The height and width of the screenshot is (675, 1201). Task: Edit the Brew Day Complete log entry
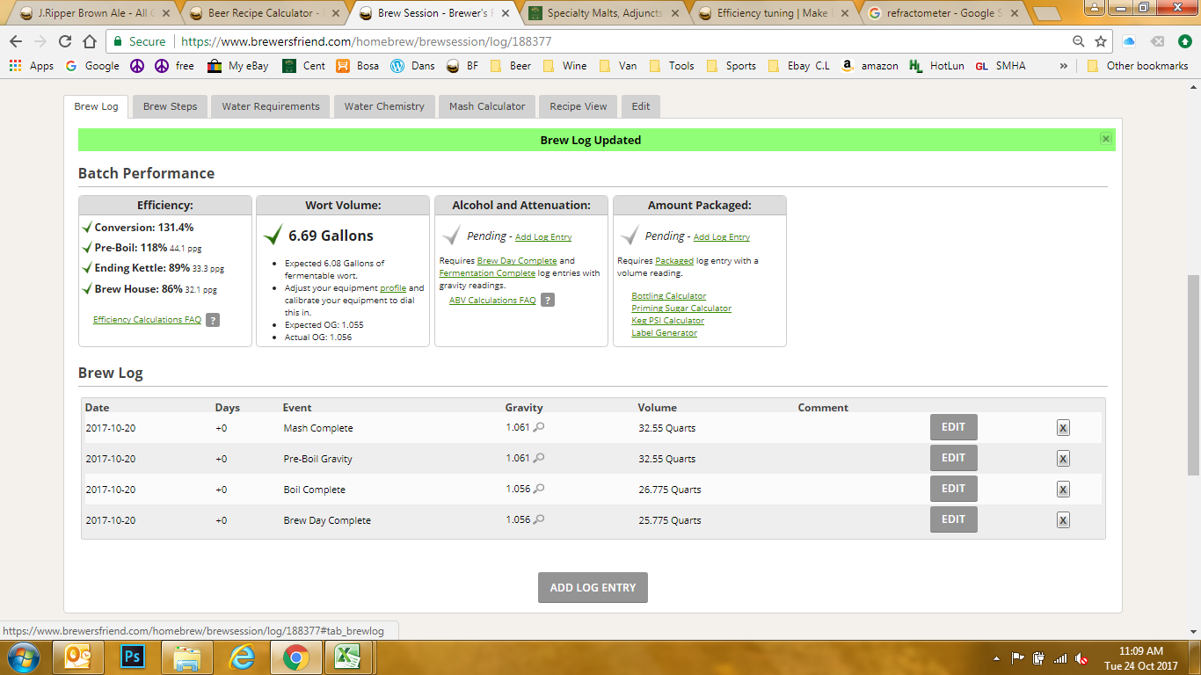click(x=954, y=519)
